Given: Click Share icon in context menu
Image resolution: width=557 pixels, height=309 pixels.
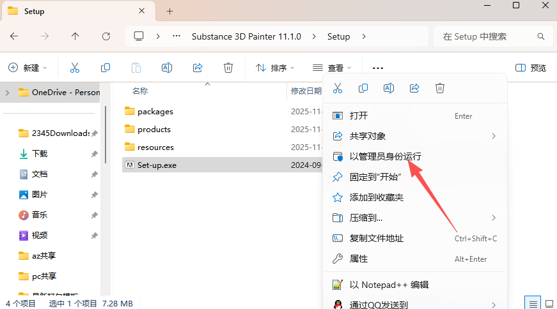Looking at the screenshot, I should point(414,88).
